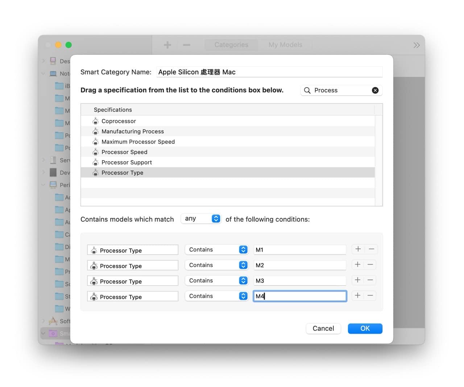Click the Manufacturing Process row icon
Screen dimensions: 464x387
(x=95, y=131)
